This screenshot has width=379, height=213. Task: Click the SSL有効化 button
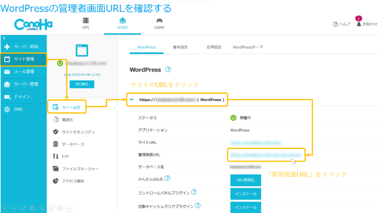(246, 180)
